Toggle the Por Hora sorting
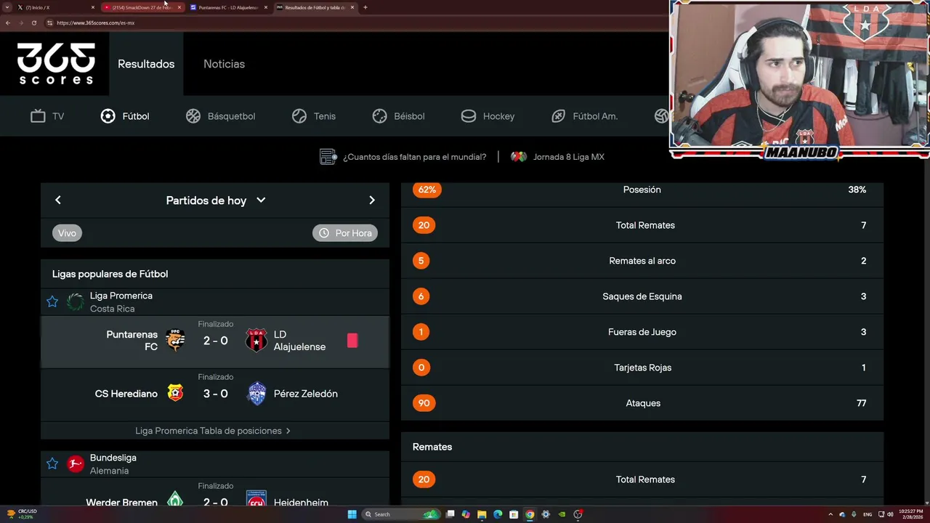The width and height of the screenshot is (930, 523). 345,233
